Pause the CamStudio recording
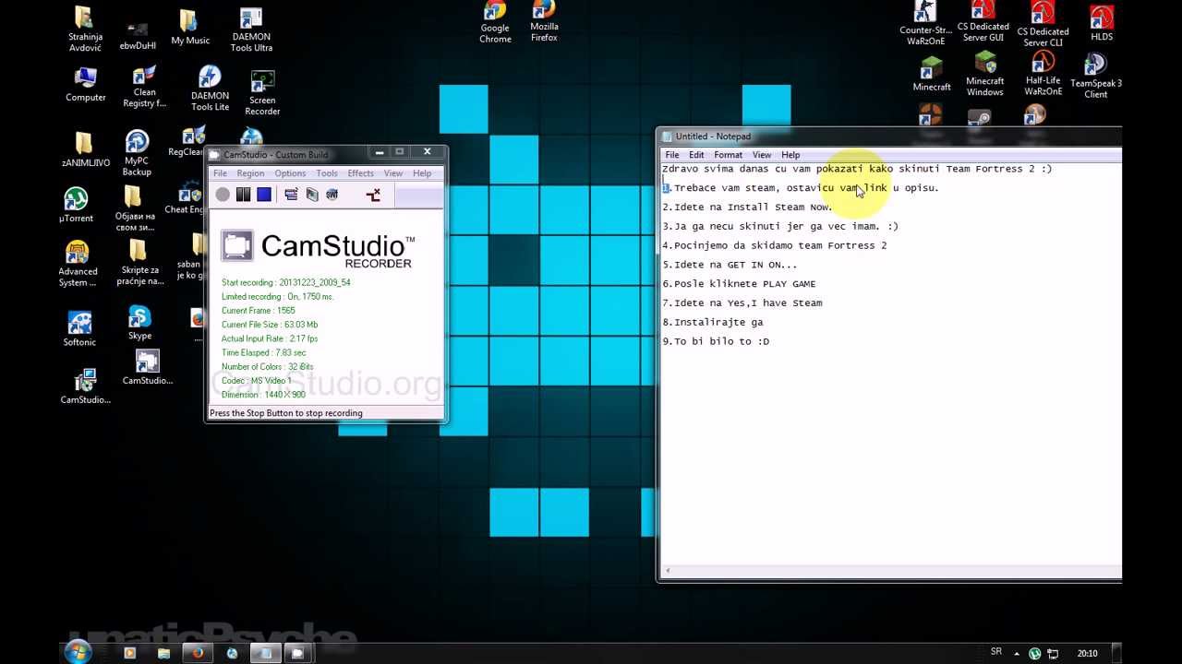Screen dimensions: 1182x664 pyautogui.click(x=244, y=195)
